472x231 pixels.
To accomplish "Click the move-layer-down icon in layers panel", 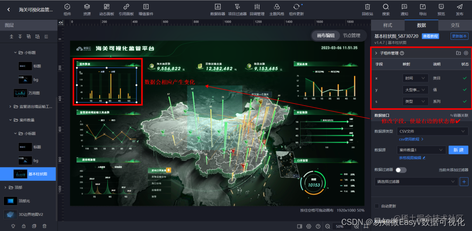I will tap(20, 37).
